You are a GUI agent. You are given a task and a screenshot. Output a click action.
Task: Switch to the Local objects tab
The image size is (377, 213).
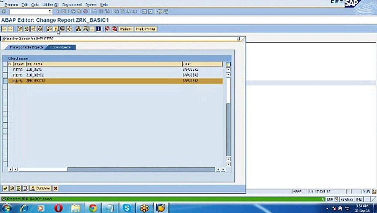(x=60, y=47)
